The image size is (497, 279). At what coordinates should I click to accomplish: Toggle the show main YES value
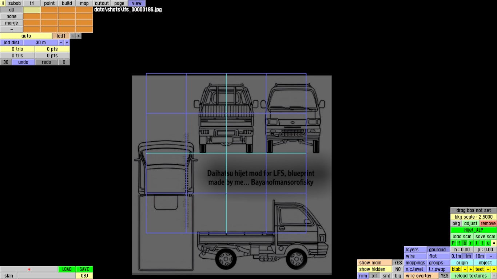[x=398, y=263]
